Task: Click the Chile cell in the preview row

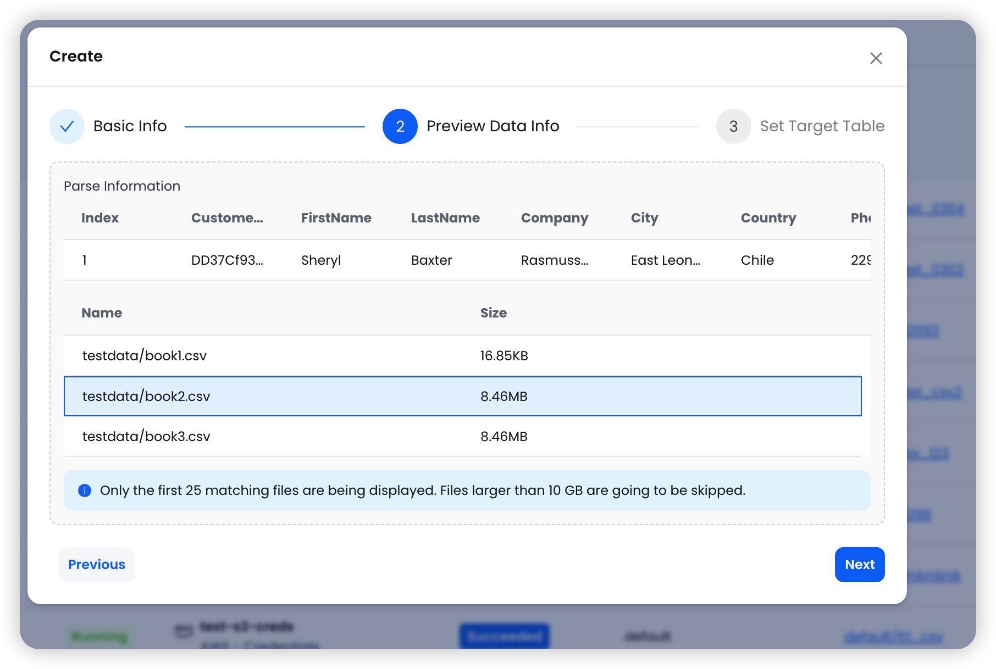Action: (757, 260)
